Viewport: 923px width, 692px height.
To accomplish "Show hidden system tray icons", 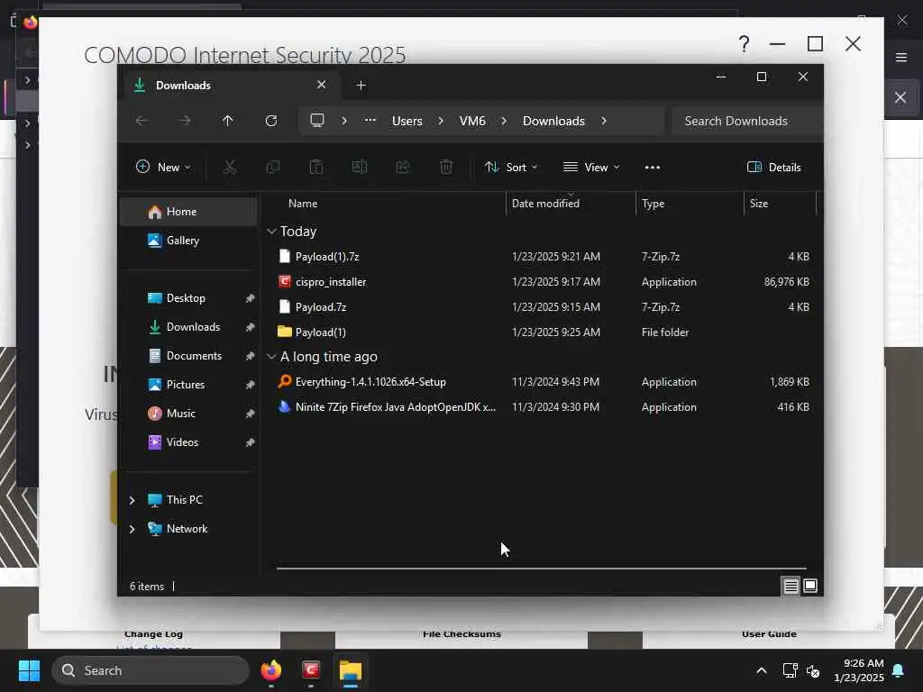I will (761, 670).
